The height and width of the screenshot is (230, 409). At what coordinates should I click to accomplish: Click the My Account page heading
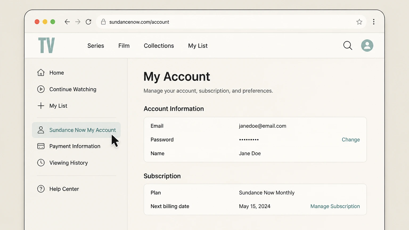click(x=177, y=77)
